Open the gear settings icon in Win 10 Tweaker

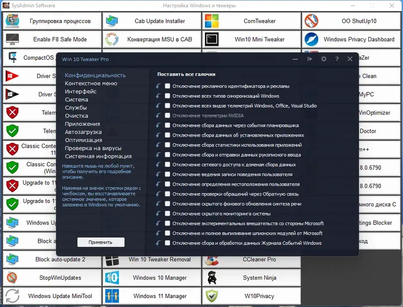pyautogui.click(x=323, y=59)
